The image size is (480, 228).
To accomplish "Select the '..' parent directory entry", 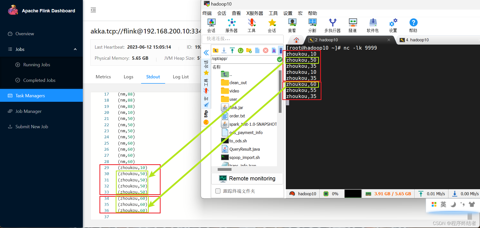I will (x=226, y=74).
